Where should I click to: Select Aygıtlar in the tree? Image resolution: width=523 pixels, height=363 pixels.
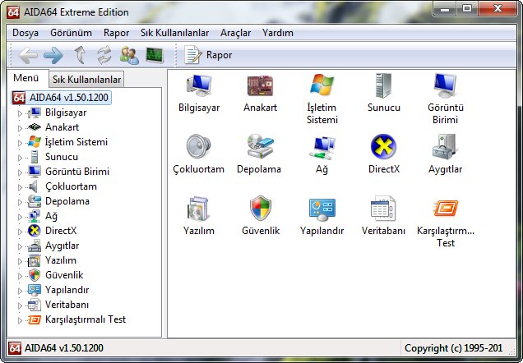[x=62, y=246]
